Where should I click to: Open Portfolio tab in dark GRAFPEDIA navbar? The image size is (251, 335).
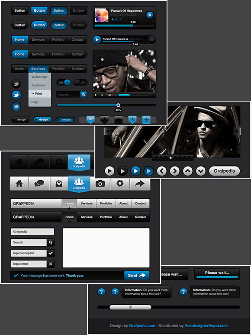[106, 217]
